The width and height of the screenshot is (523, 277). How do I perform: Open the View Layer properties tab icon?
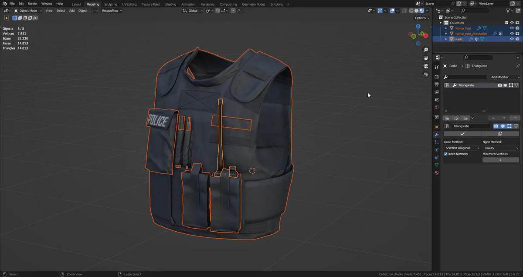click(437, 92)
